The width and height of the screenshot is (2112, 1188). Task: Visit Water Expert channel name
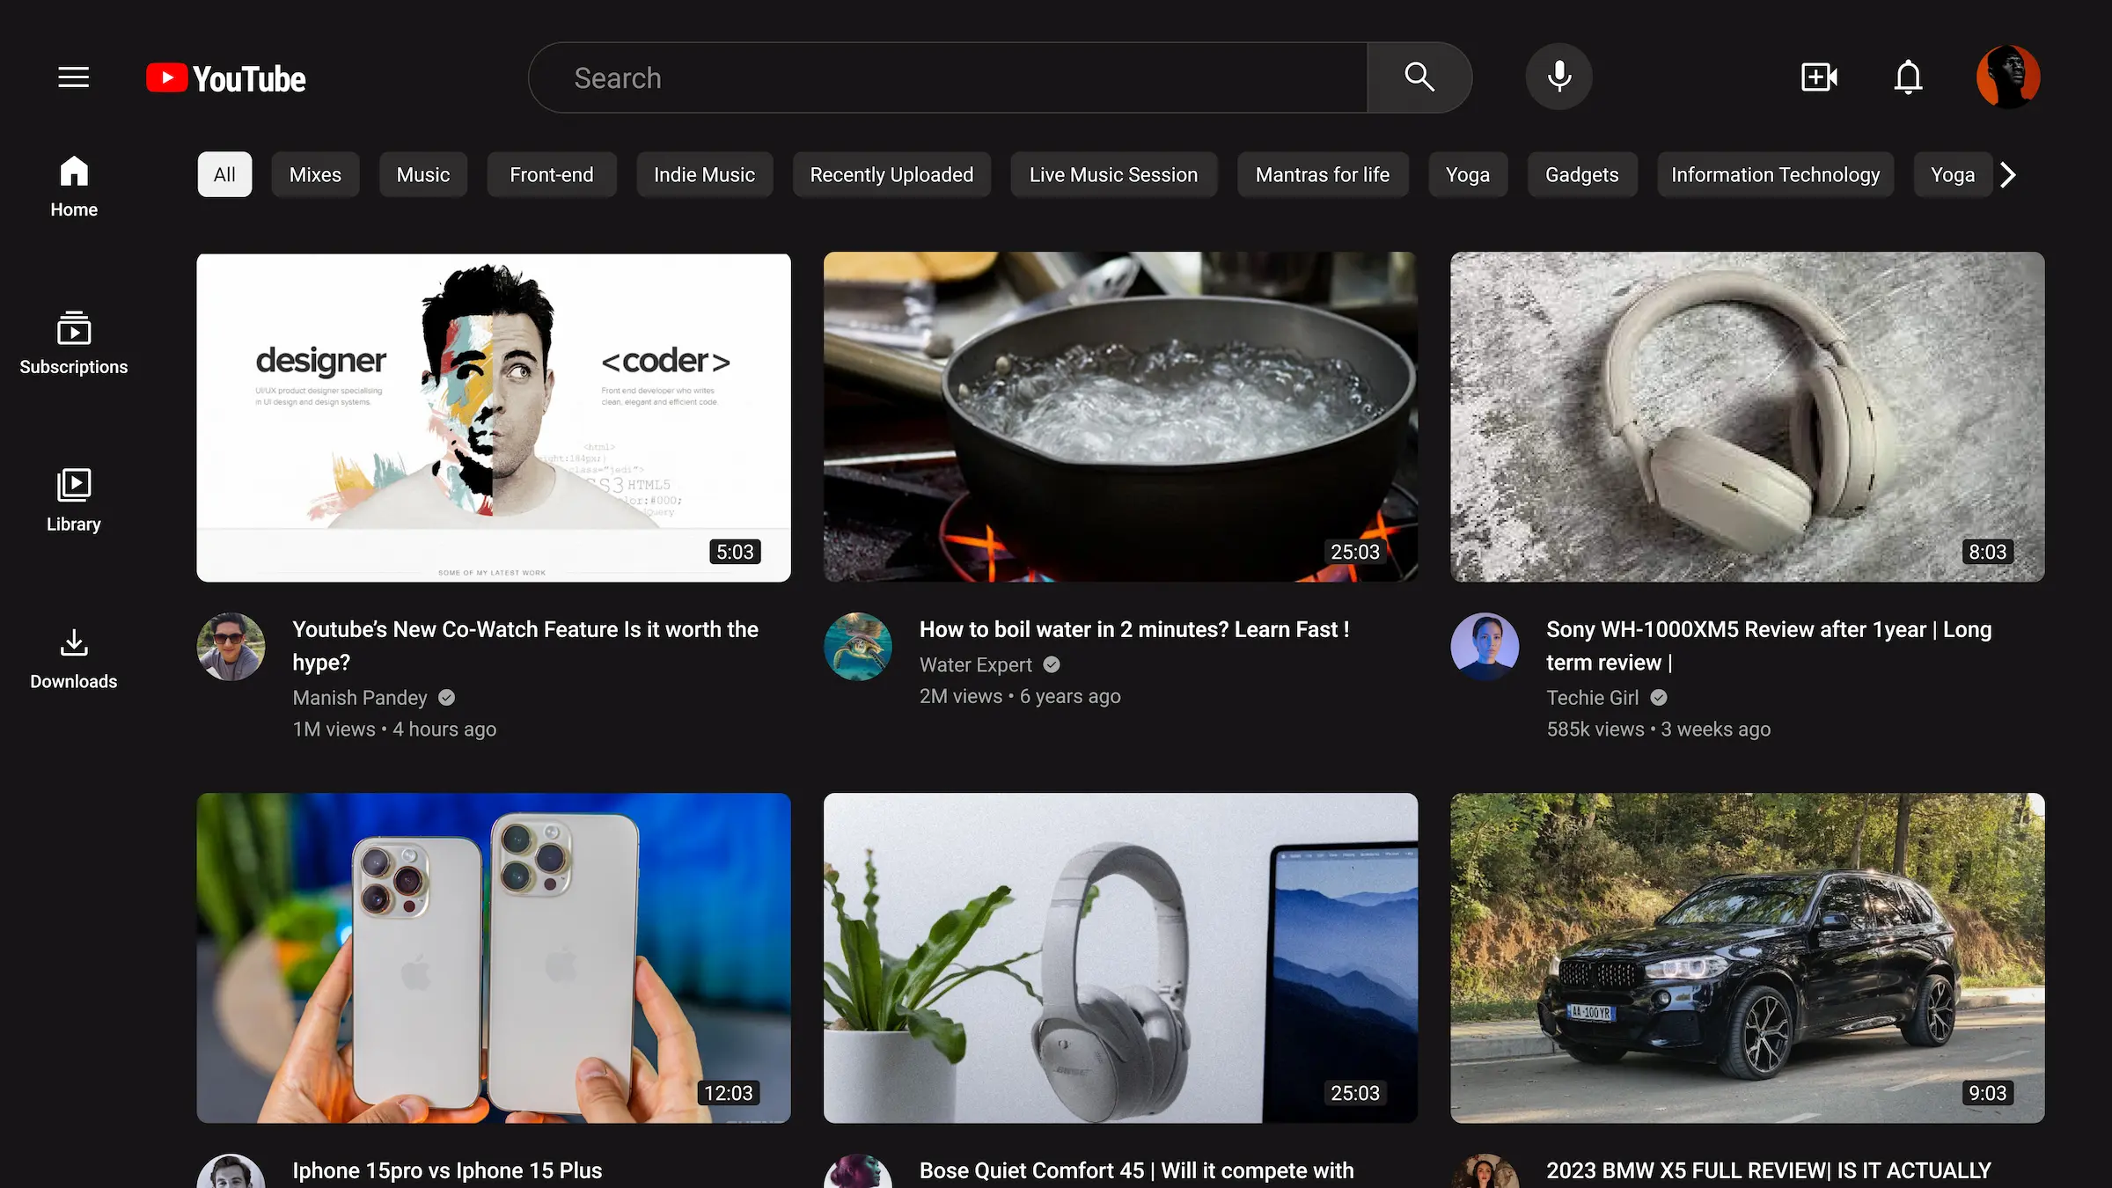975,665
